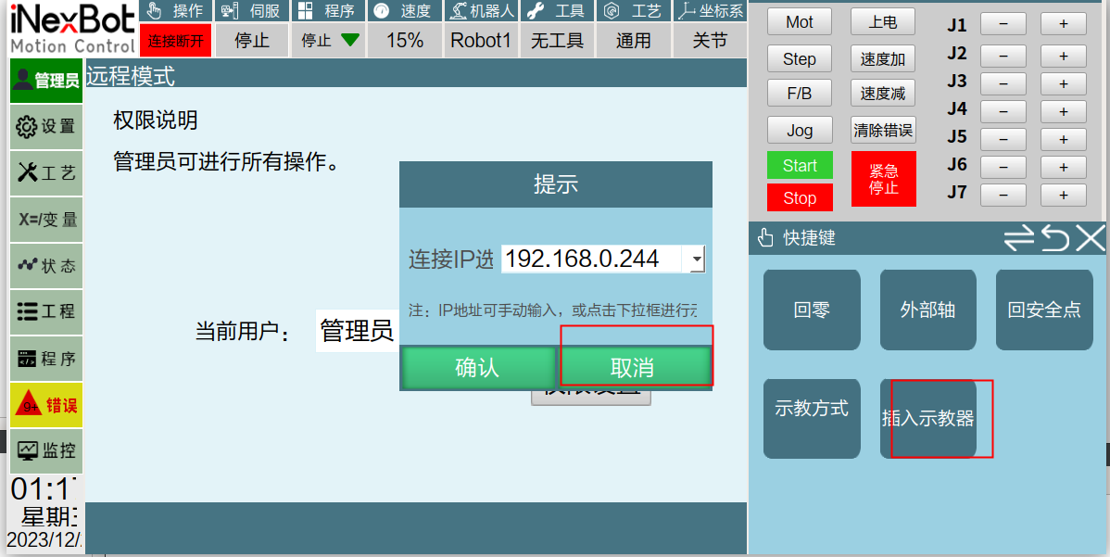
Task: Open the 程序 program sidebar tab
Action: 46,359
